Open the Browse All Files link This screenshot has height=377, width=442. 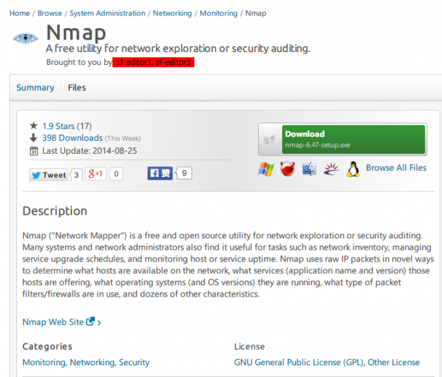(396, 167)
